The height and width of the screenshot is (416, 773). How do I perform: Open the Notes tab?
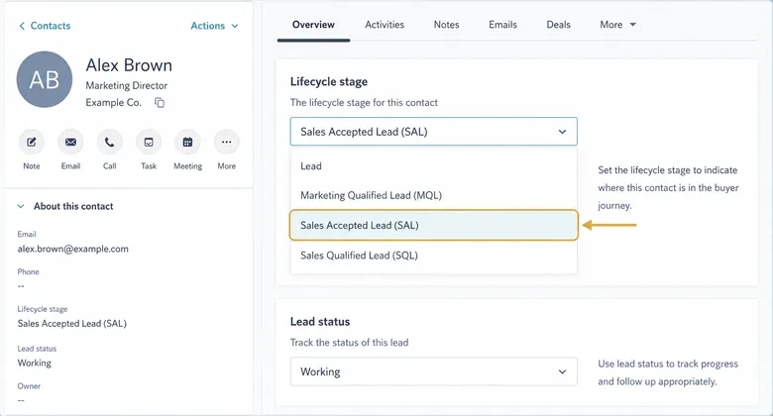click(x=446, y=25)
